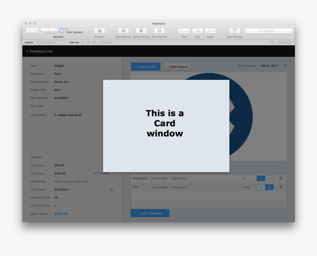Expand the Category Parts dropdown

[x=112, y=74]
